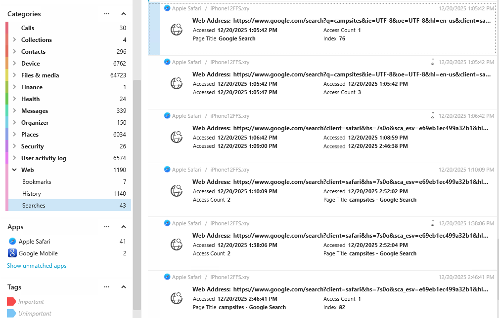Image resolution: width=499 pixels, height=318 pixels.
Task: Expand the Device category
Action: click(x=14, y=63)
